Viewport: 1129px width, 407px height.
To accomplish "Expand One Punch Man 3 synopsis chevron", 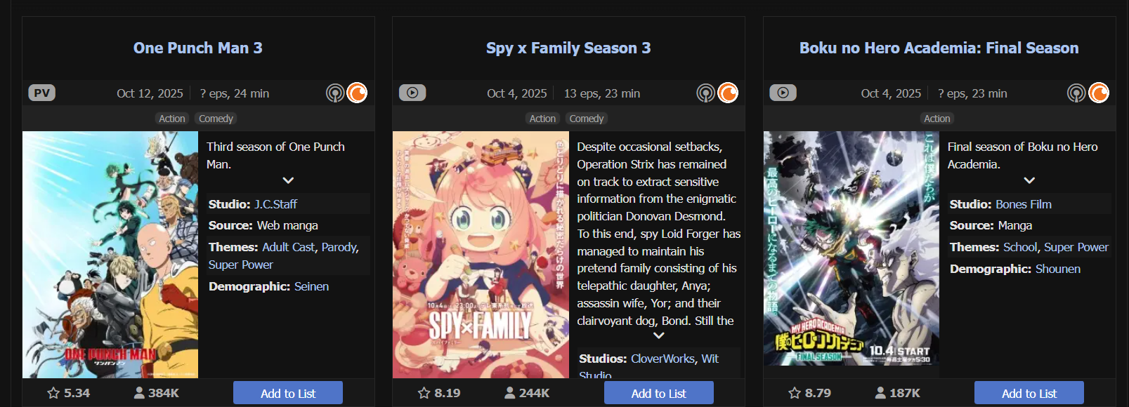I will pos(288,180).
